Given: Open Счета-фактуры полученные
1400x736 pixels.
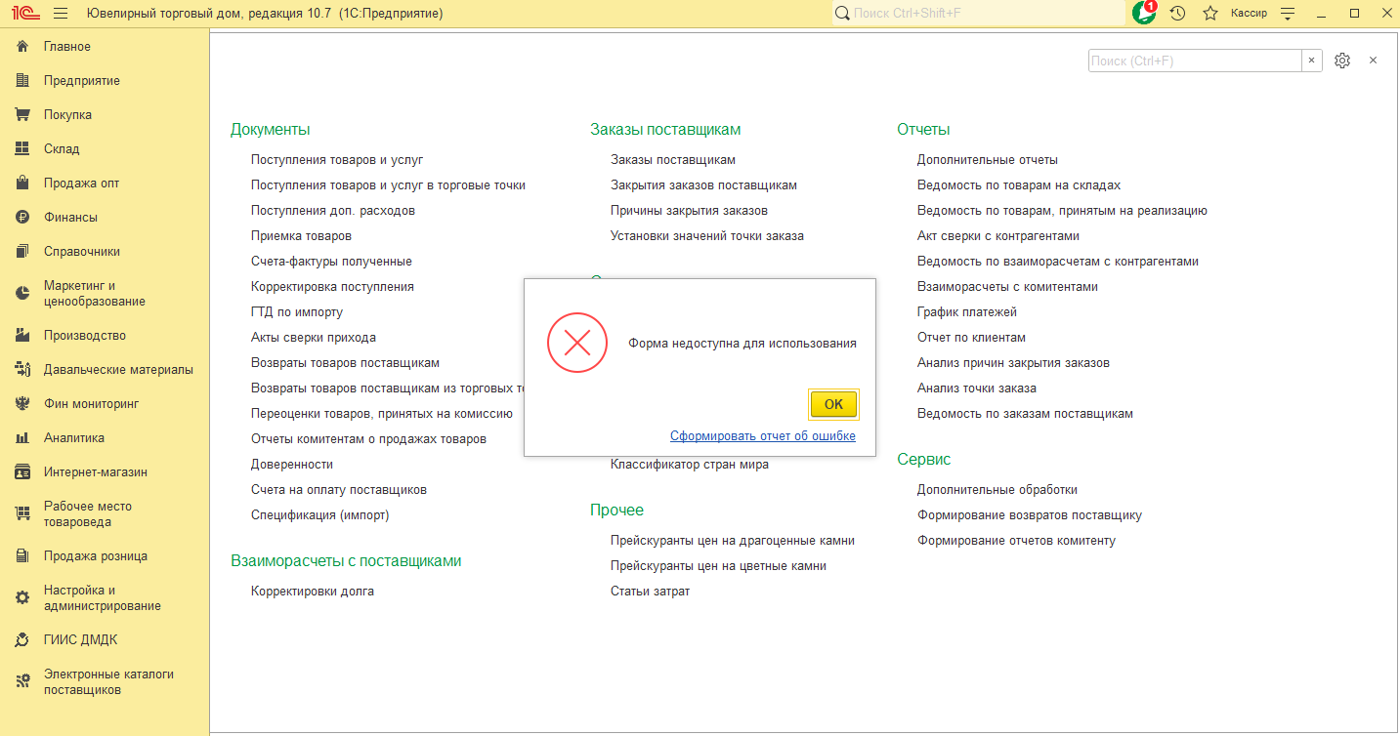Looking at the screenshot, I should (331, 262).
